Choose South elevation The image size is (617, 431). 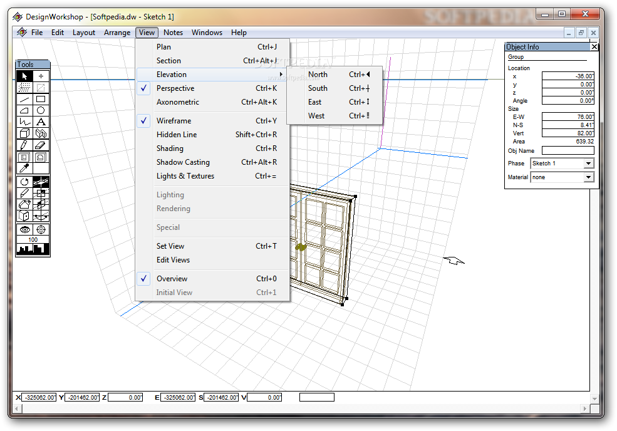pyautogui.click(x=335, y=88)
